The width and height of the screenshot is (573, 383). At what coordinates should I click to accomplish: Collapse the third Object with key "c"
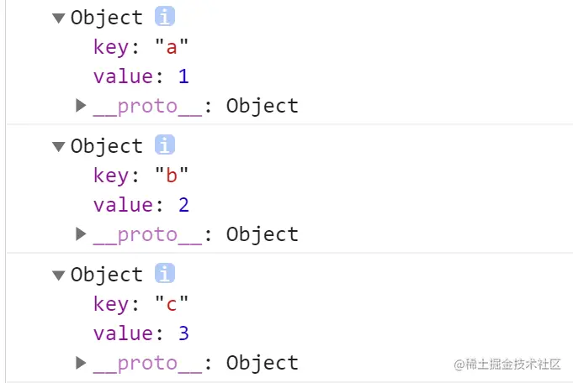58,275
